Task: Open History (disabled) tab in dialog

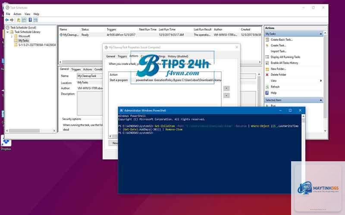Action: coord(178,56)
